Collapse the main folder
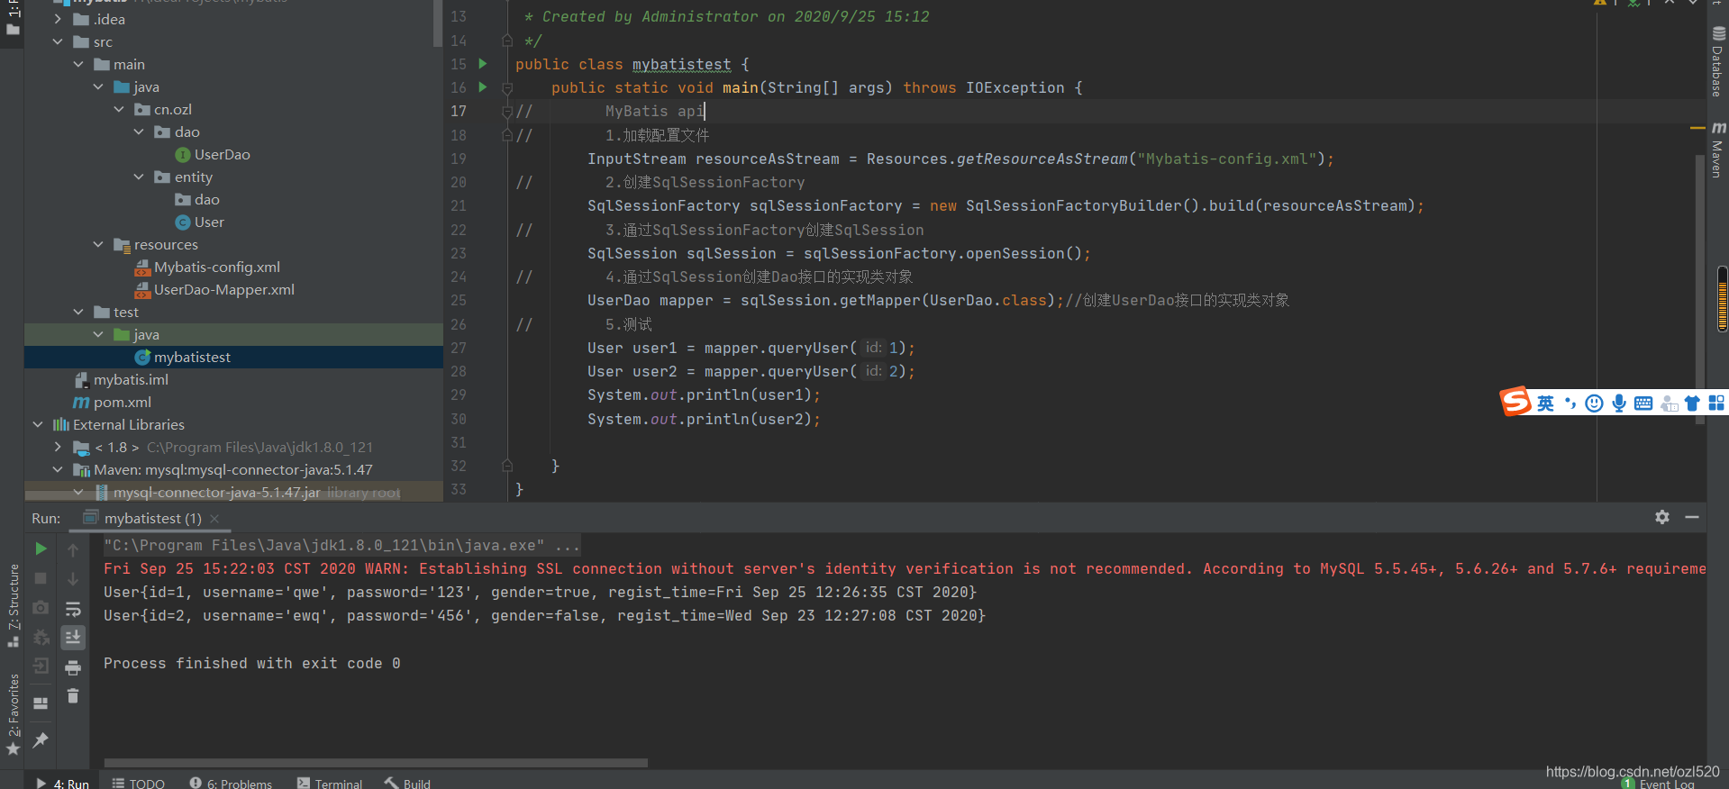 coord(78,64)
